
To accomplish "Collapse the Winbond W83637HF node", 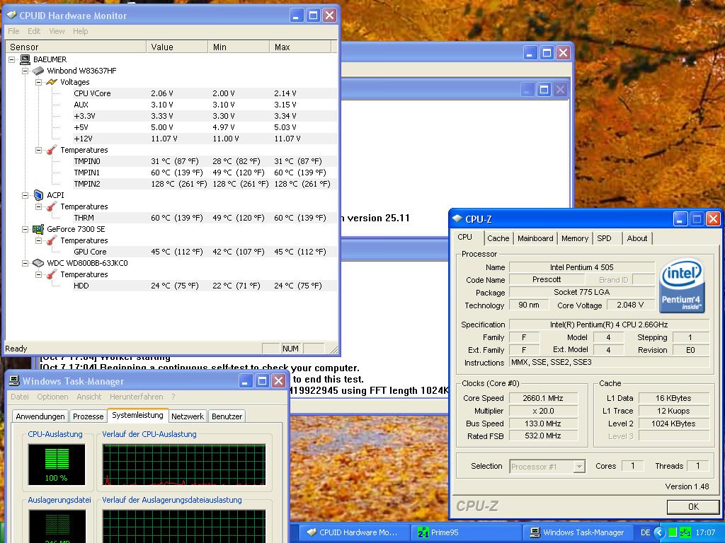I will (x=25, y=71).
